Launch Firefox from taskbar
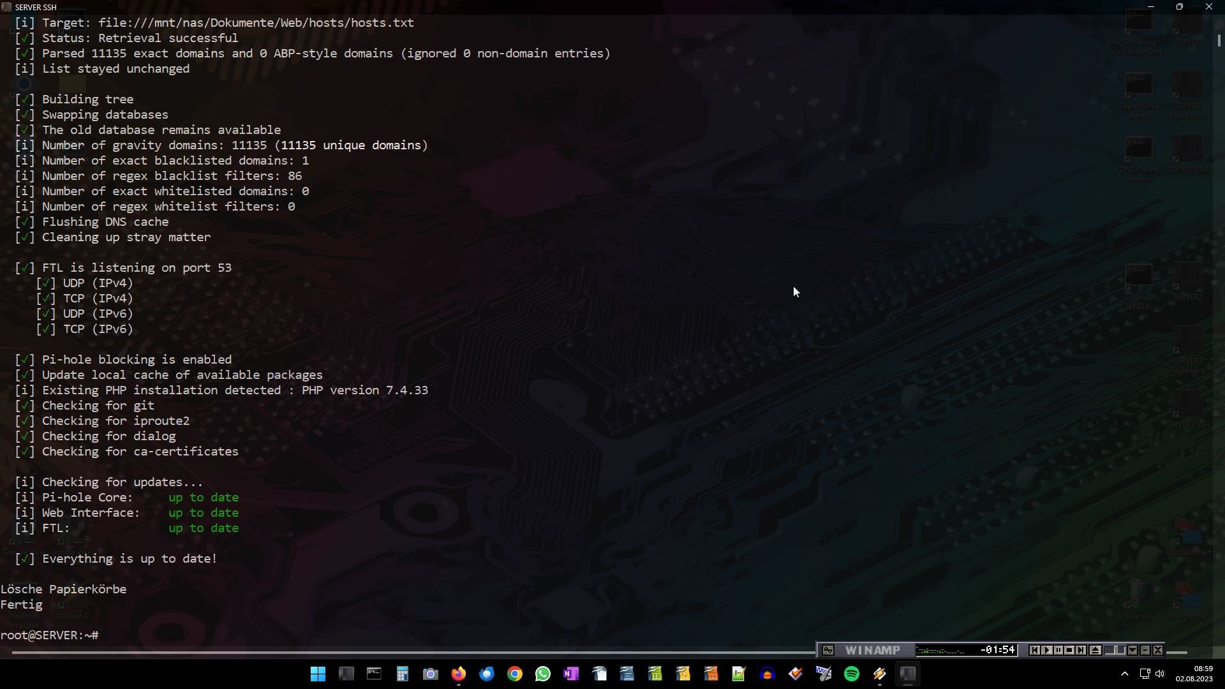1225x689 pixels. (x=458, y=674)
